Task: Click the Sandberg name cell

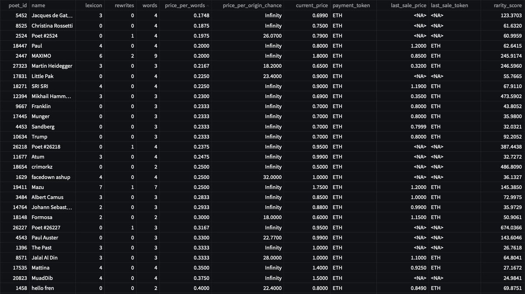Action: pyautogui.click(x=52, y=126)
